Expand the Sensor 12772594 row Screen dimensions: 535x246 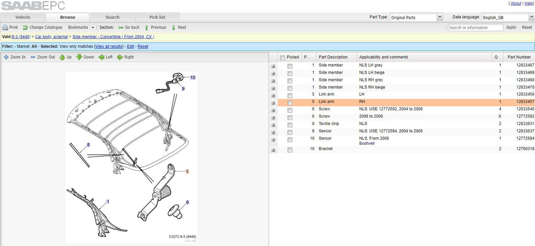(x=273, y=139)
